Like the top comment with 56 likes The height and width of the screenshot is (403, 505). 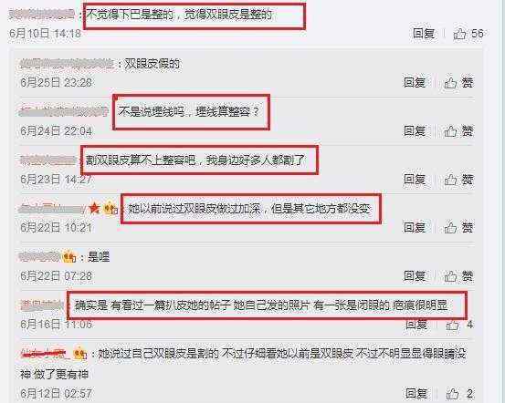click(459, 34)
